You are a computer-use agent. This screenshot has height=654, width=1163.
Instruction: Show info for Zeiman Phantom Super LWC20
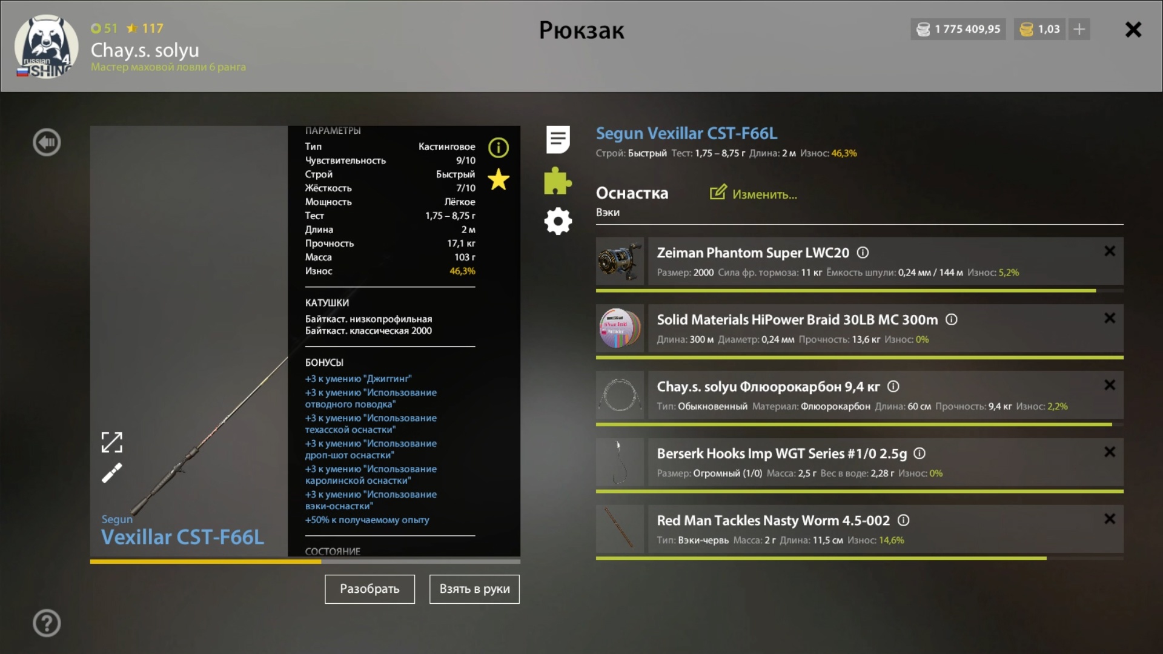coord(863,253)
